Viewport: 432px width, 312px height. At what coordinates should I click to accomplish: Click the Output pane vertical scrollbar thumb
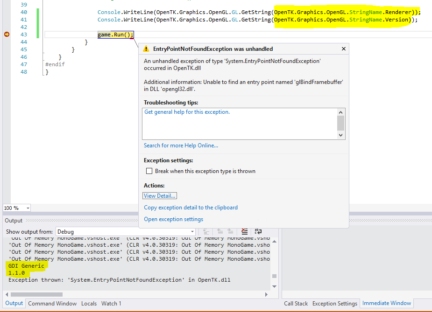tap(275, 276)
